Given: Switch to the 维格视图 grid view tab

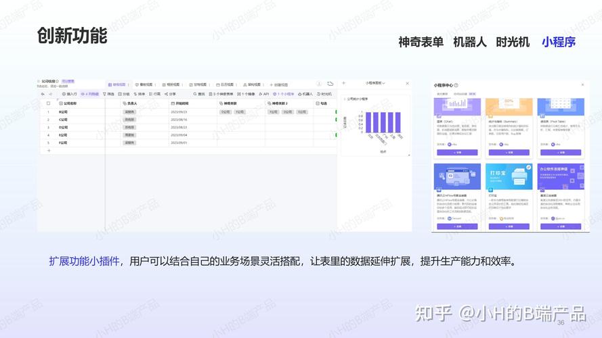Looking at the screenshot, I should [117, 84].
